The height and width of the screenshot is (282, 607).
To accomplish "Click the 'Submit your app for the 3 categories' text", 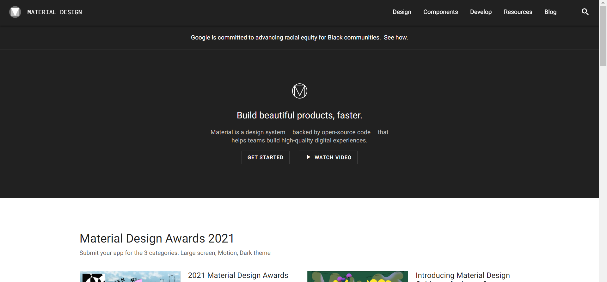I will coord(175,253).
